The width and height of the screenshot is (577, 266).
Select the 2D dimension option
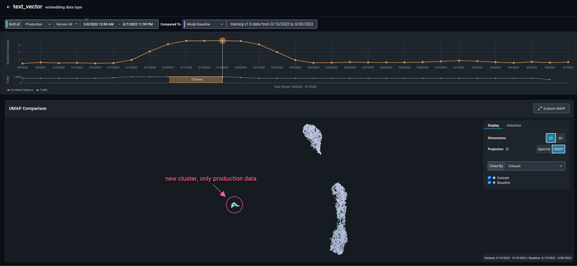click(x=550, y=138)
